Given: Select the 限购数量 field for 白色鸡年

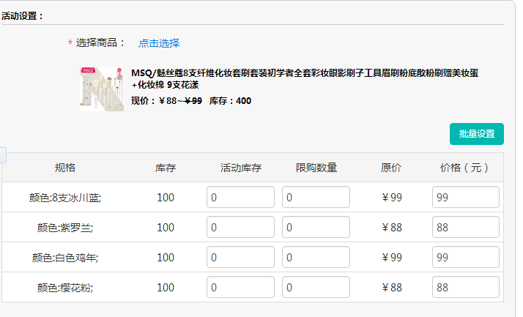Looking at the screenshot, I should [x=316, y=258].
